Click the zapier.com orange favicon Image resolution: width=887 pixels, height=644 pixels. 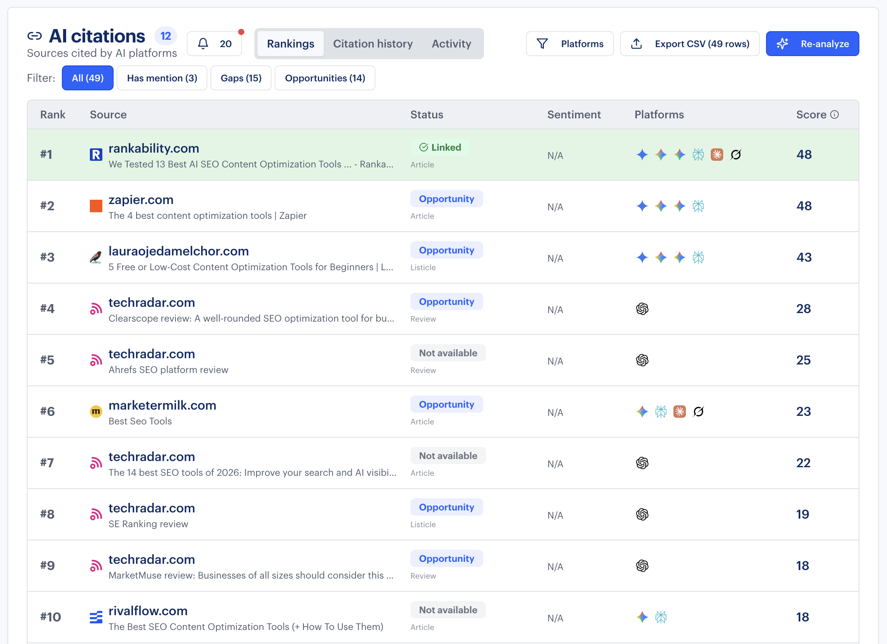pos(96,206)
